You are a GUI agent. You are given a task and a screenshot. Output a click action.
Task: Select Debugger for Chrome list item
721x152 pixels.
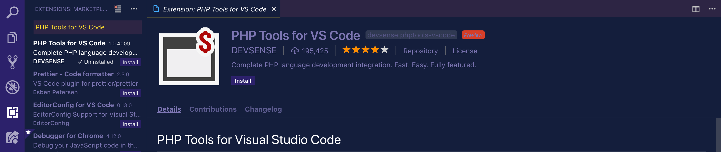(x=86, y=141)
